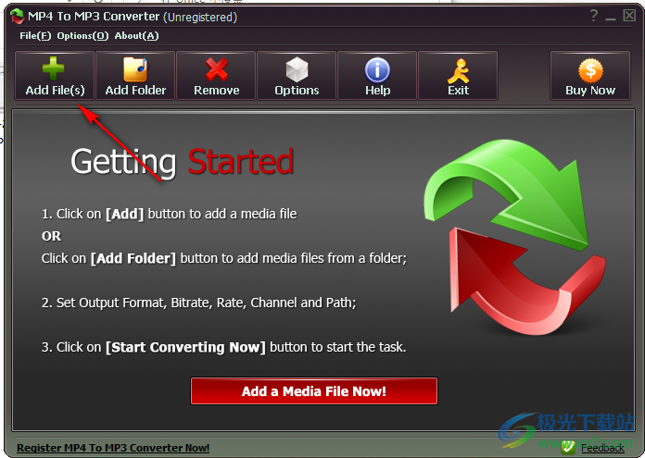Click the Remove red X button

(216, 76)
